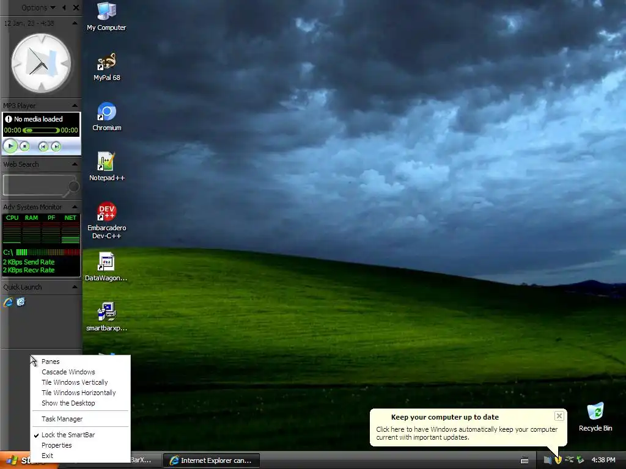The width and height of the screenshot is (626, 469).
Task: Collapse the clock date pane
Action: tap(75, 23)
